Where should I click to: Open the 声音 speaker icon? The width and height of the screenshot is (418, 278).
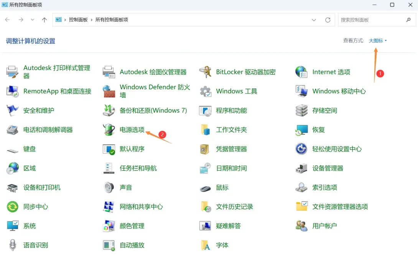(109, 188)
